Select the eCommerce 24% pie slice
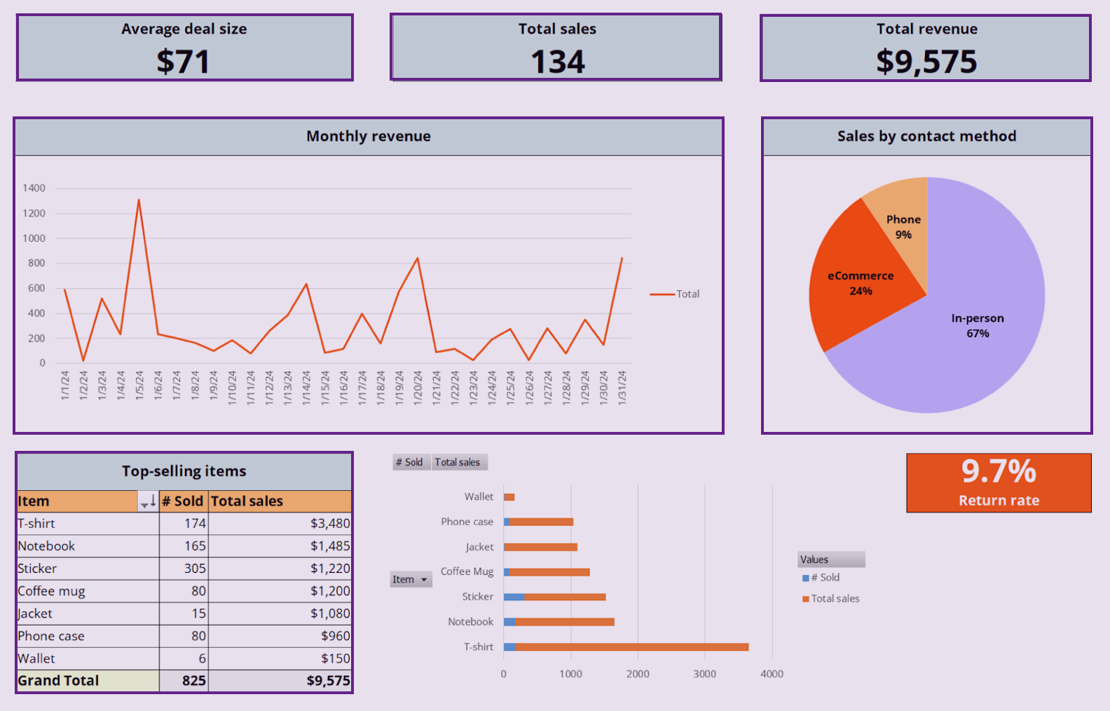 coord(861,283)
